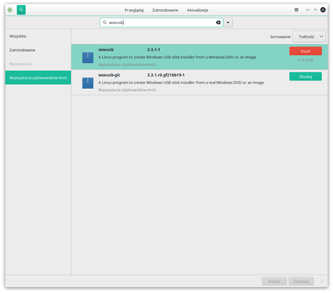
Task: Open the hamburger menu
Action: [297, 10]
